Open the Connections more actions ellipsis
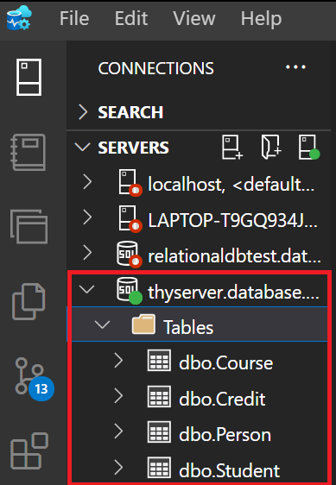The image size is (336, 485). click(295, 67)
